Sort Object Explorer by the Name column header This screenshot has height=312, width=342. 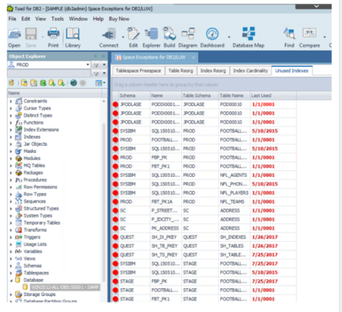54,93
